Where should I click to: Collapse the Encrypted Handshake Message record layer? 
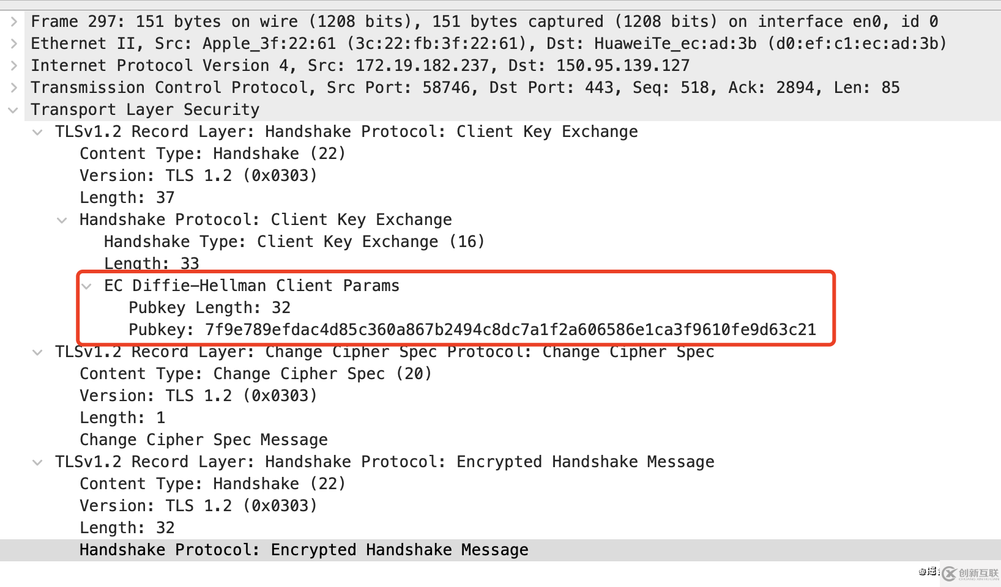(38, 462)
